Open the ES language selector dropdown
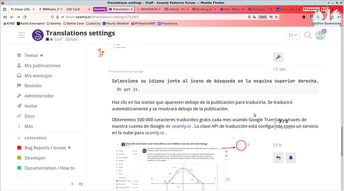This screenshot has width=344, height=191. pyautogui.click(x=293, y=35)
